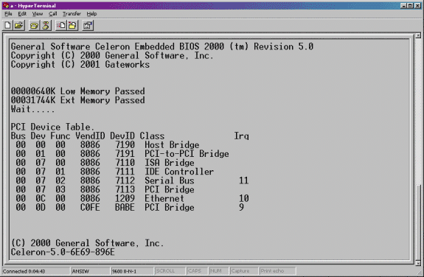
Task: Open the View menu
Action: (x=38, y=13)
